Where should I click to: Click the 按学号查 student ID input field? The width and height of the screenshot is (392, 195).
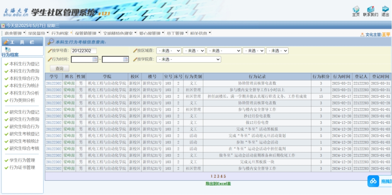click(84, 51)
